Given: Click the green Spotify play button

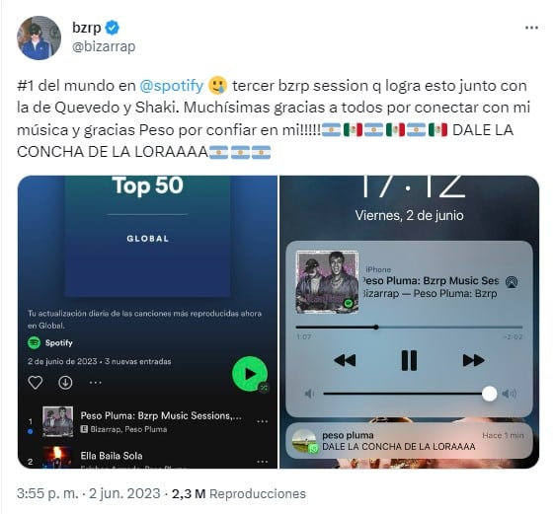Looking at the screenshot, I should click(250, 374).
